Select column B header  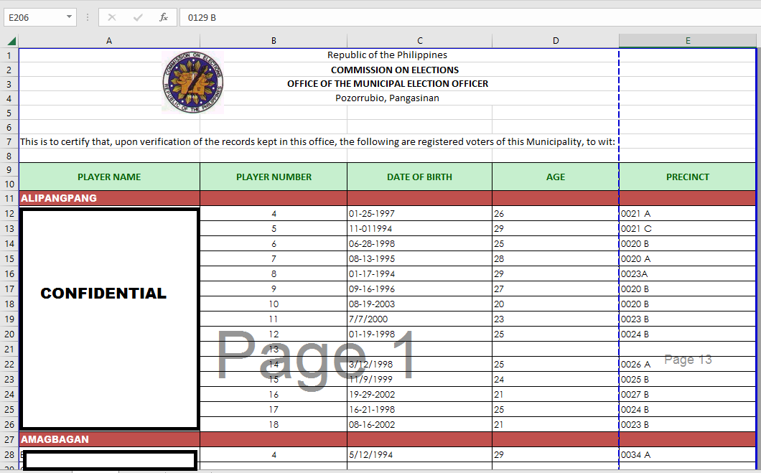[x=274, y=41]
